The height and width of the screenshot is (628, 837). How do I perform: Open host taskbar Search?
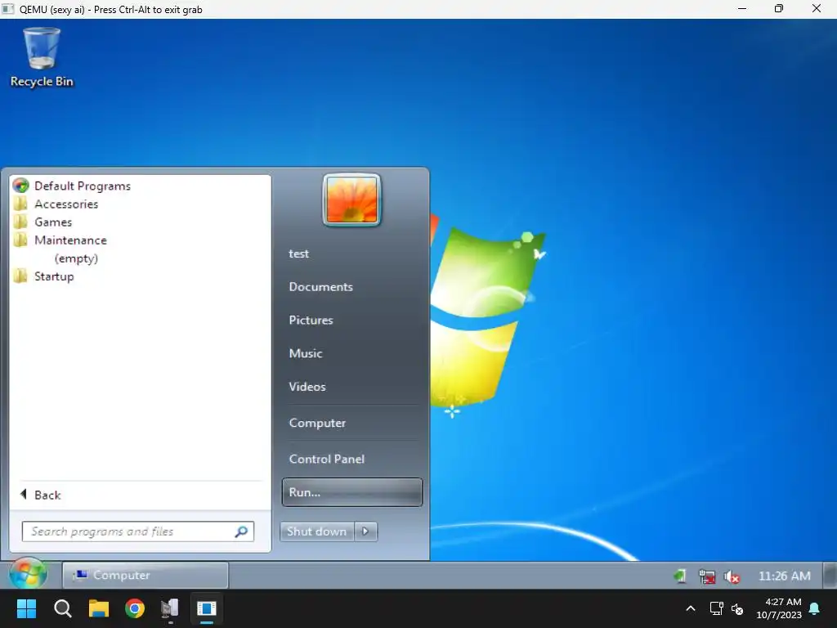coord(62,608)
